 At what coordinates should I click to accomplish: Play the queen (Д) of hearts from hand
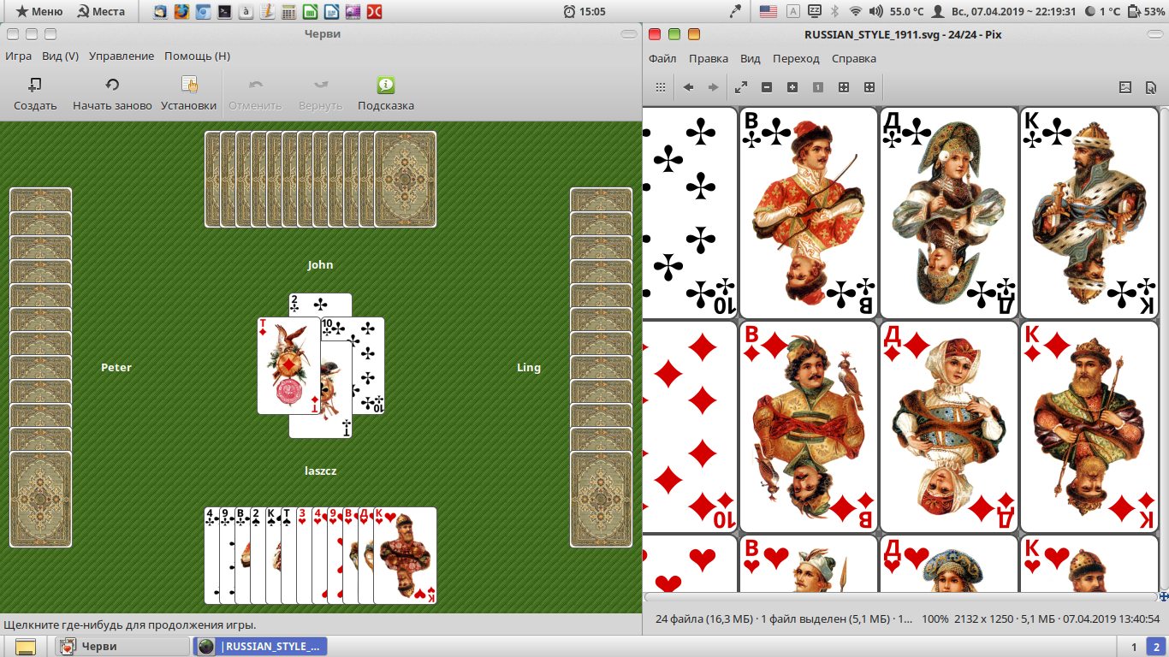(x=365, y=555)
